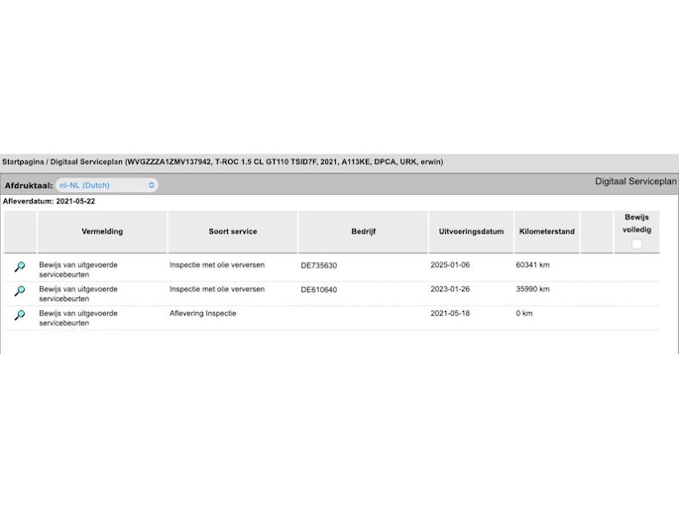
Task: Click the Soort service column header
Action: (232, 232)
